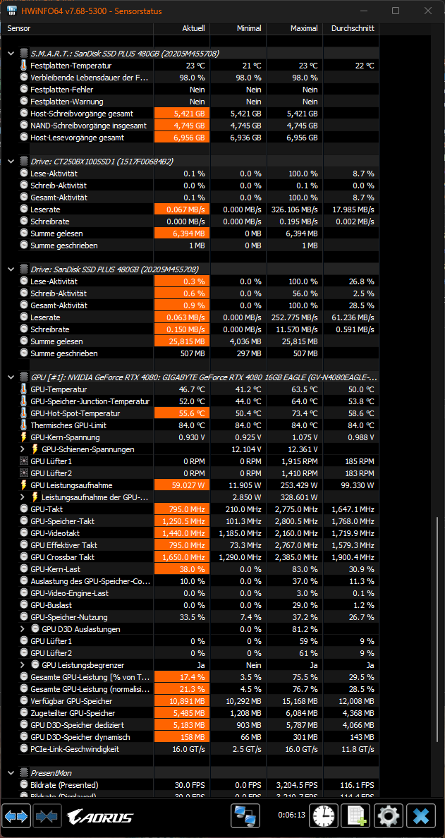This screenshot has width=445, height=838.
Task: Click the thermometer icon beside Thermisches GPU-Limit
Action: point(23,425)
